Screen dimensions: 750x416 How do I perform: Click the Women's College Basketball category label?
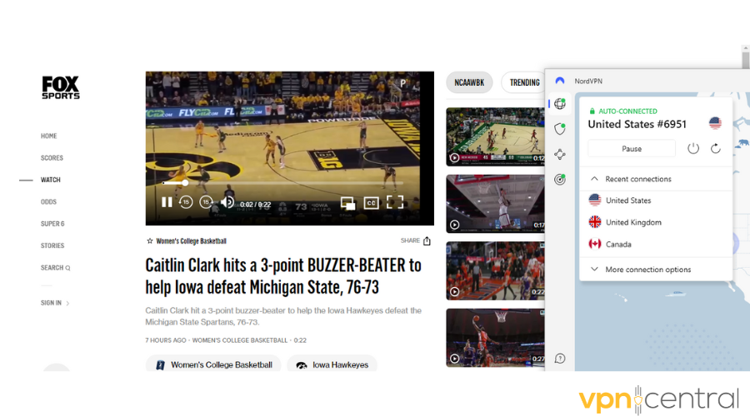coord(192,241)
